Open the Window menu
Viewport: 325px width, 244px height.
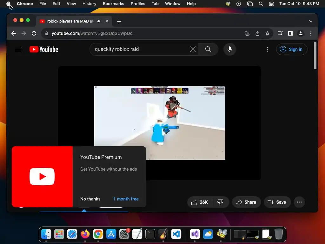(173, 3)
